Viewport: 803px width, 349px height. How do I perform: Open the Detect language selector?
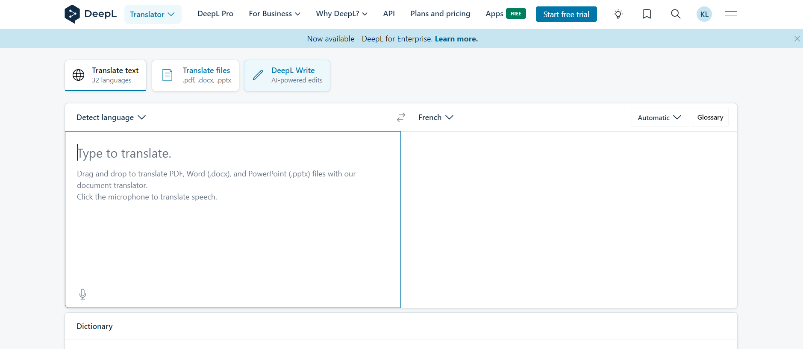tap(111, 117)
